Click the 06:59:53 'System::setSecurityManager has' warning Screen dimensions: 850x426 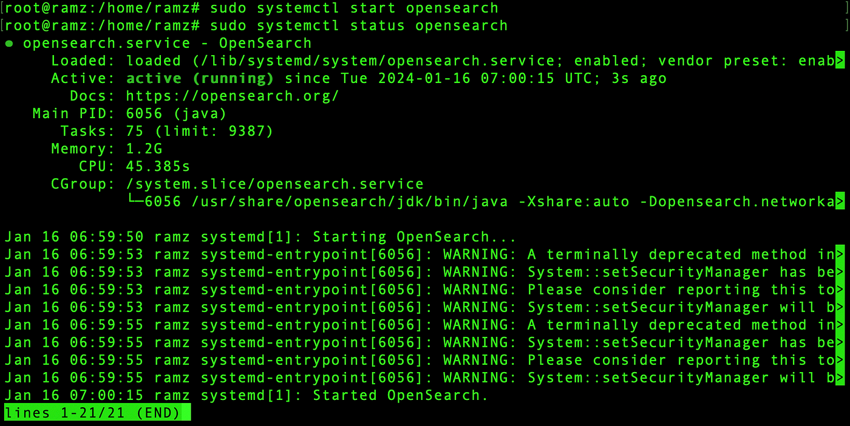click(639, 272)
